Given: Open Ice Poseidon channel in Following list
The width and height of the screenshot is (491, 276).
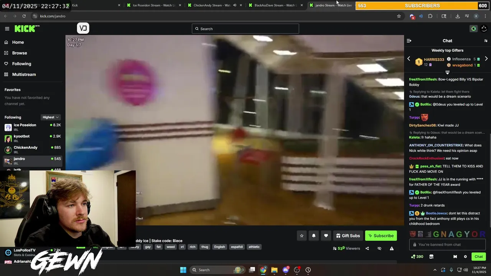Looking at the screenshot, I should [x=33, y=127].
